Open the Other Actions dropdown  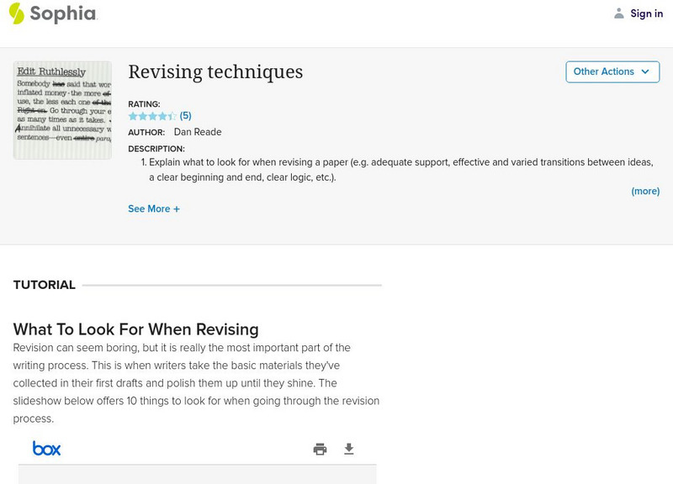(x=612, y=72)
